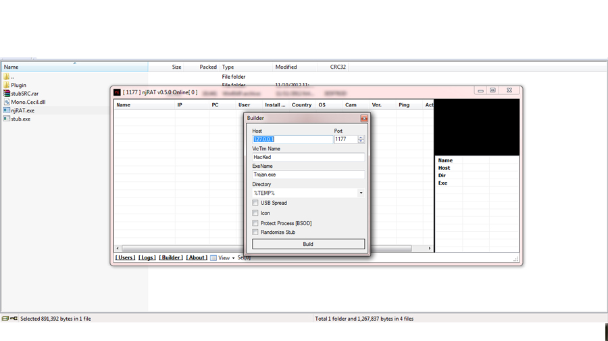Sort archive list by Modified column
The width and height of the screenshot is (608, 341).
coord(295,67)
